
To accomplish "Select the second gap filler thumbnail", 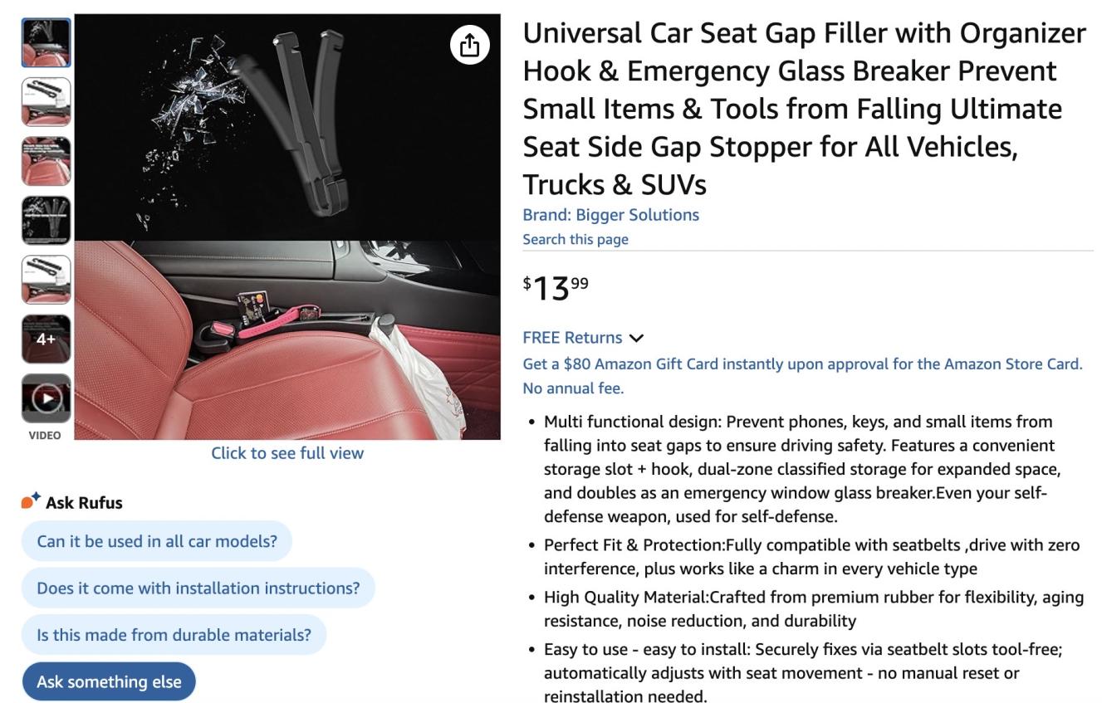I will point(46,101).
